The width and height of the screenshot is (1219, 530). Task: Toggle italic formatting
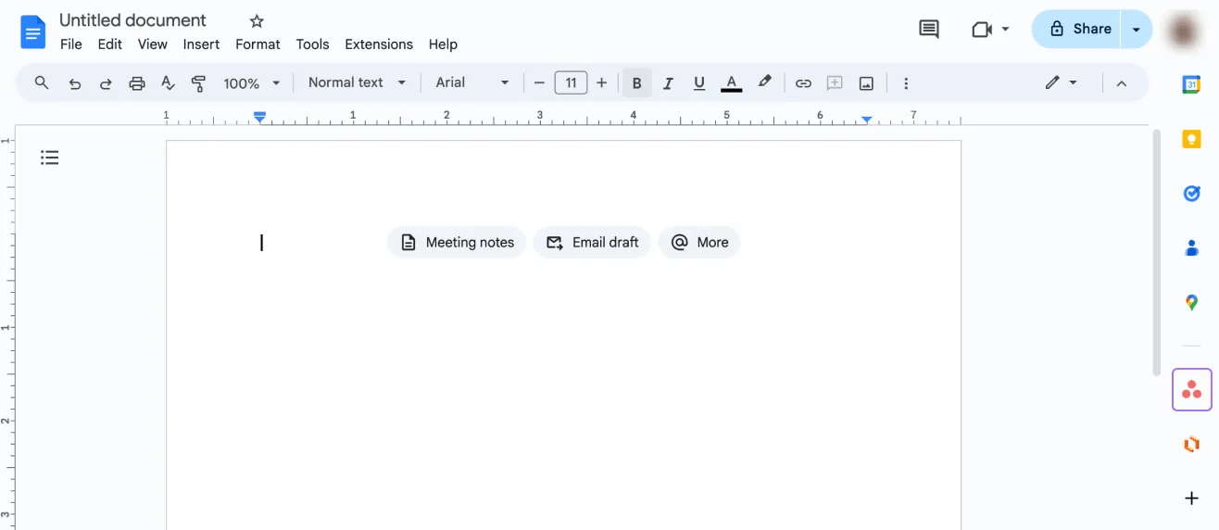(x=668, y=83)
